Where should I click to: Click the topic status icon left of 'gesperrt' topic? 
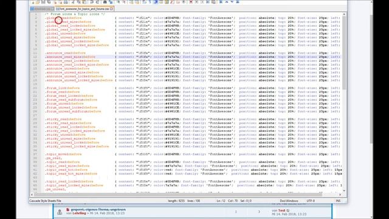[60, 212]
